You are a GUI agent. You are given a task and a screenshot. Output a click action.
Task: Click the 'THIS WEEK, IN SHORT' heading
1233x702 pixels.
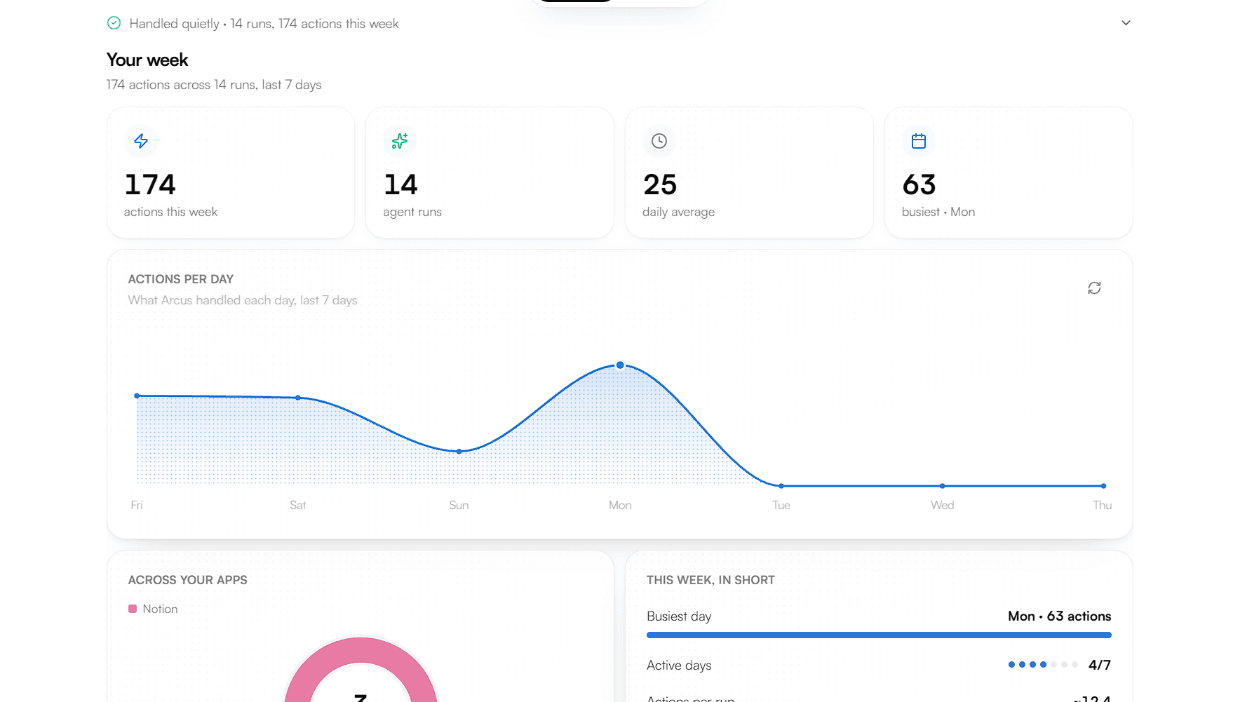[710, 580]
